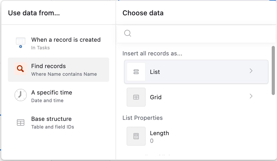Screen dimensions: 277x161
Task: Click the Choose data panel scrollbar
Action: click(273, 70)
